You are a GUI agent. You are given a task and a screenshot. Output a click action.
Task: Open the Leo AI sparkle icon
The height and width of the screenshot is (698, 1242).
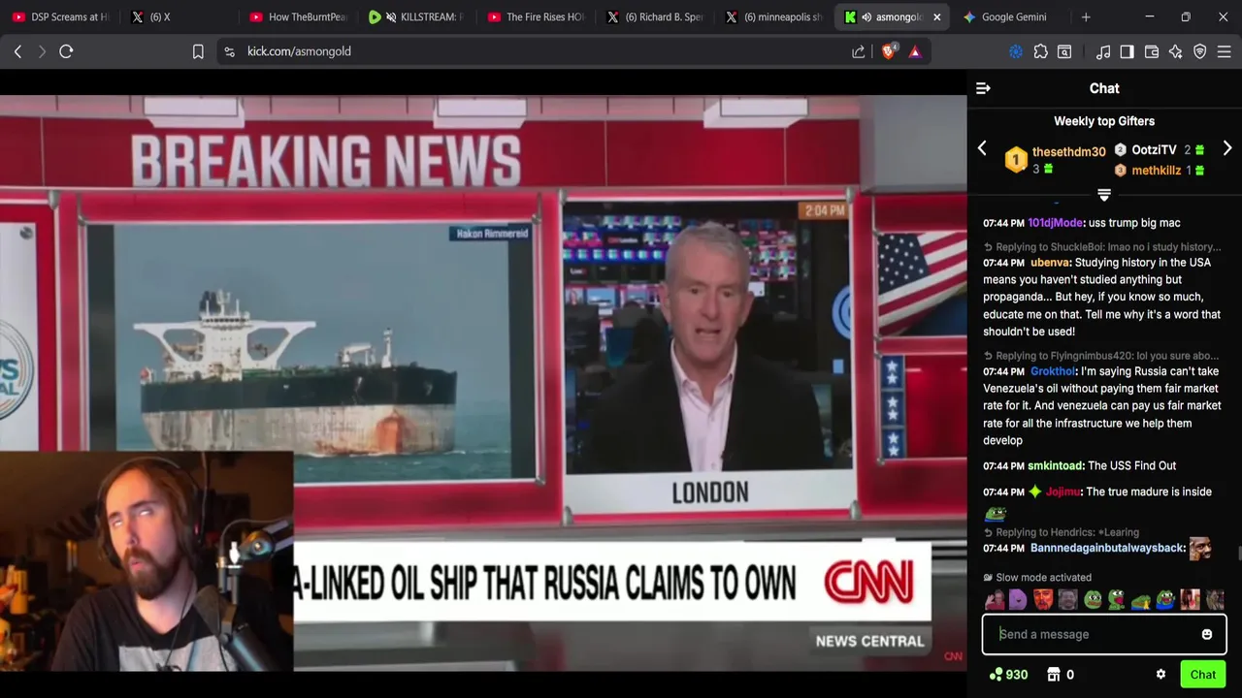pos(1176,51)
